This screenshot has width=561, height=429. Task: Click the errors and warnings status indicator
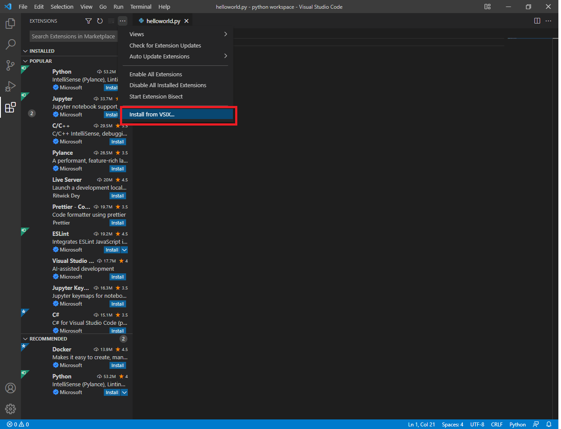coord(18,424)
